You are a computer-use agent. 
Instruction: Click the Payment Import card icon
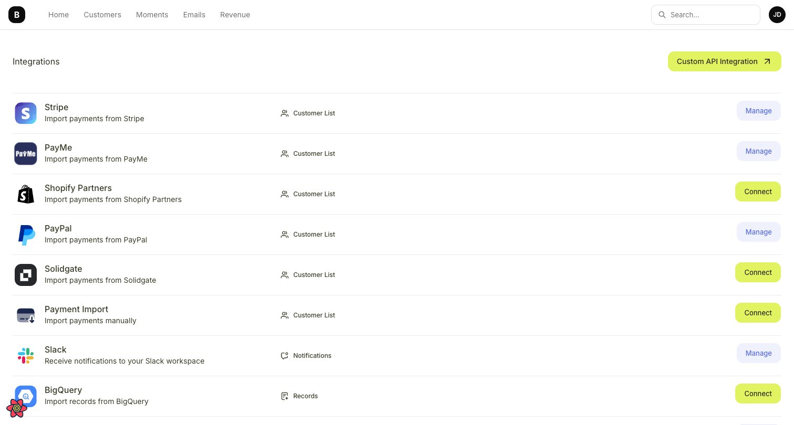pyautogui.click(x=26, y=315)
